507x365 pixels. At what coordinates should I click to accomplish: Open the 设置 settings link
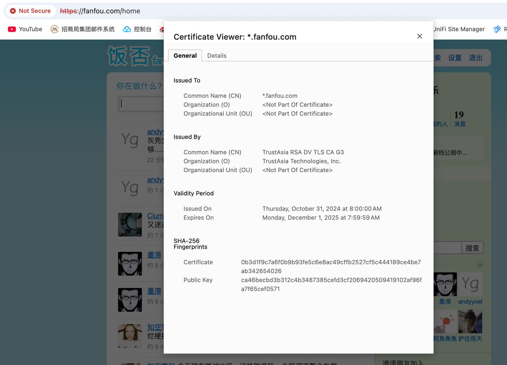[x=455, y=58]
